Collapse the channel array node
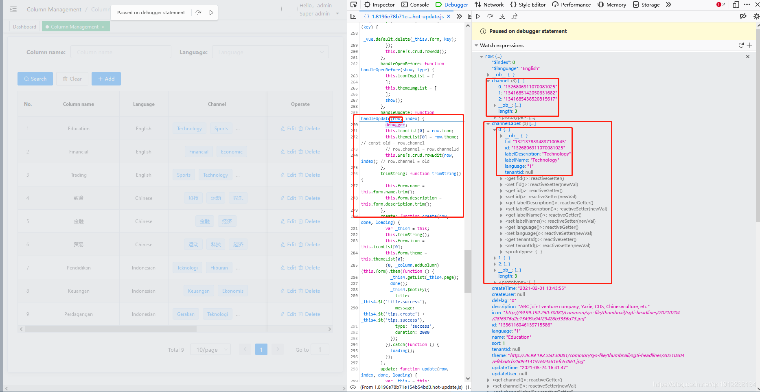 point(488,81)
